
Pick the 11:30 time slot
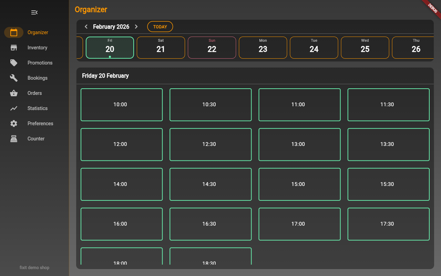click(x=388, y=105)
